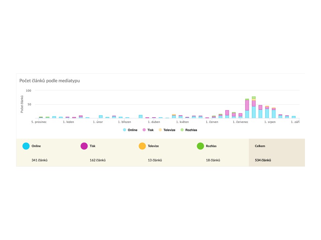Image resolution: width=321 pixels, height=240 pixels.
Task: Click the Celkem 534 článků total panel
Action: coord(277,153)
